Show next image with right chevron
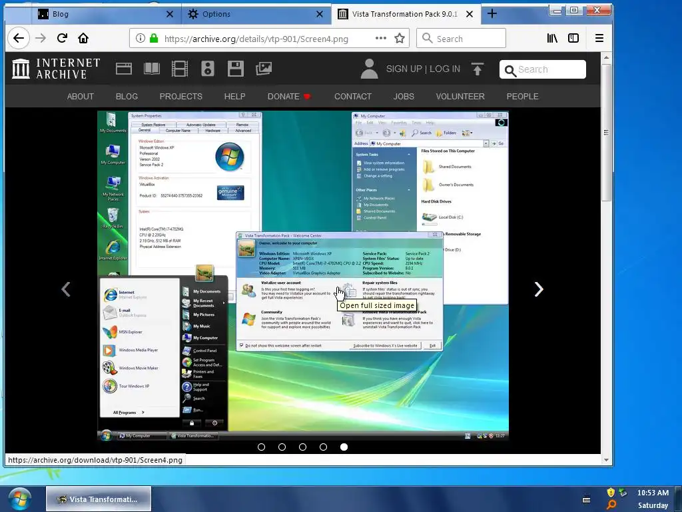Image resolution: width=682 pixels, height=512 pixels. (539, 289)
